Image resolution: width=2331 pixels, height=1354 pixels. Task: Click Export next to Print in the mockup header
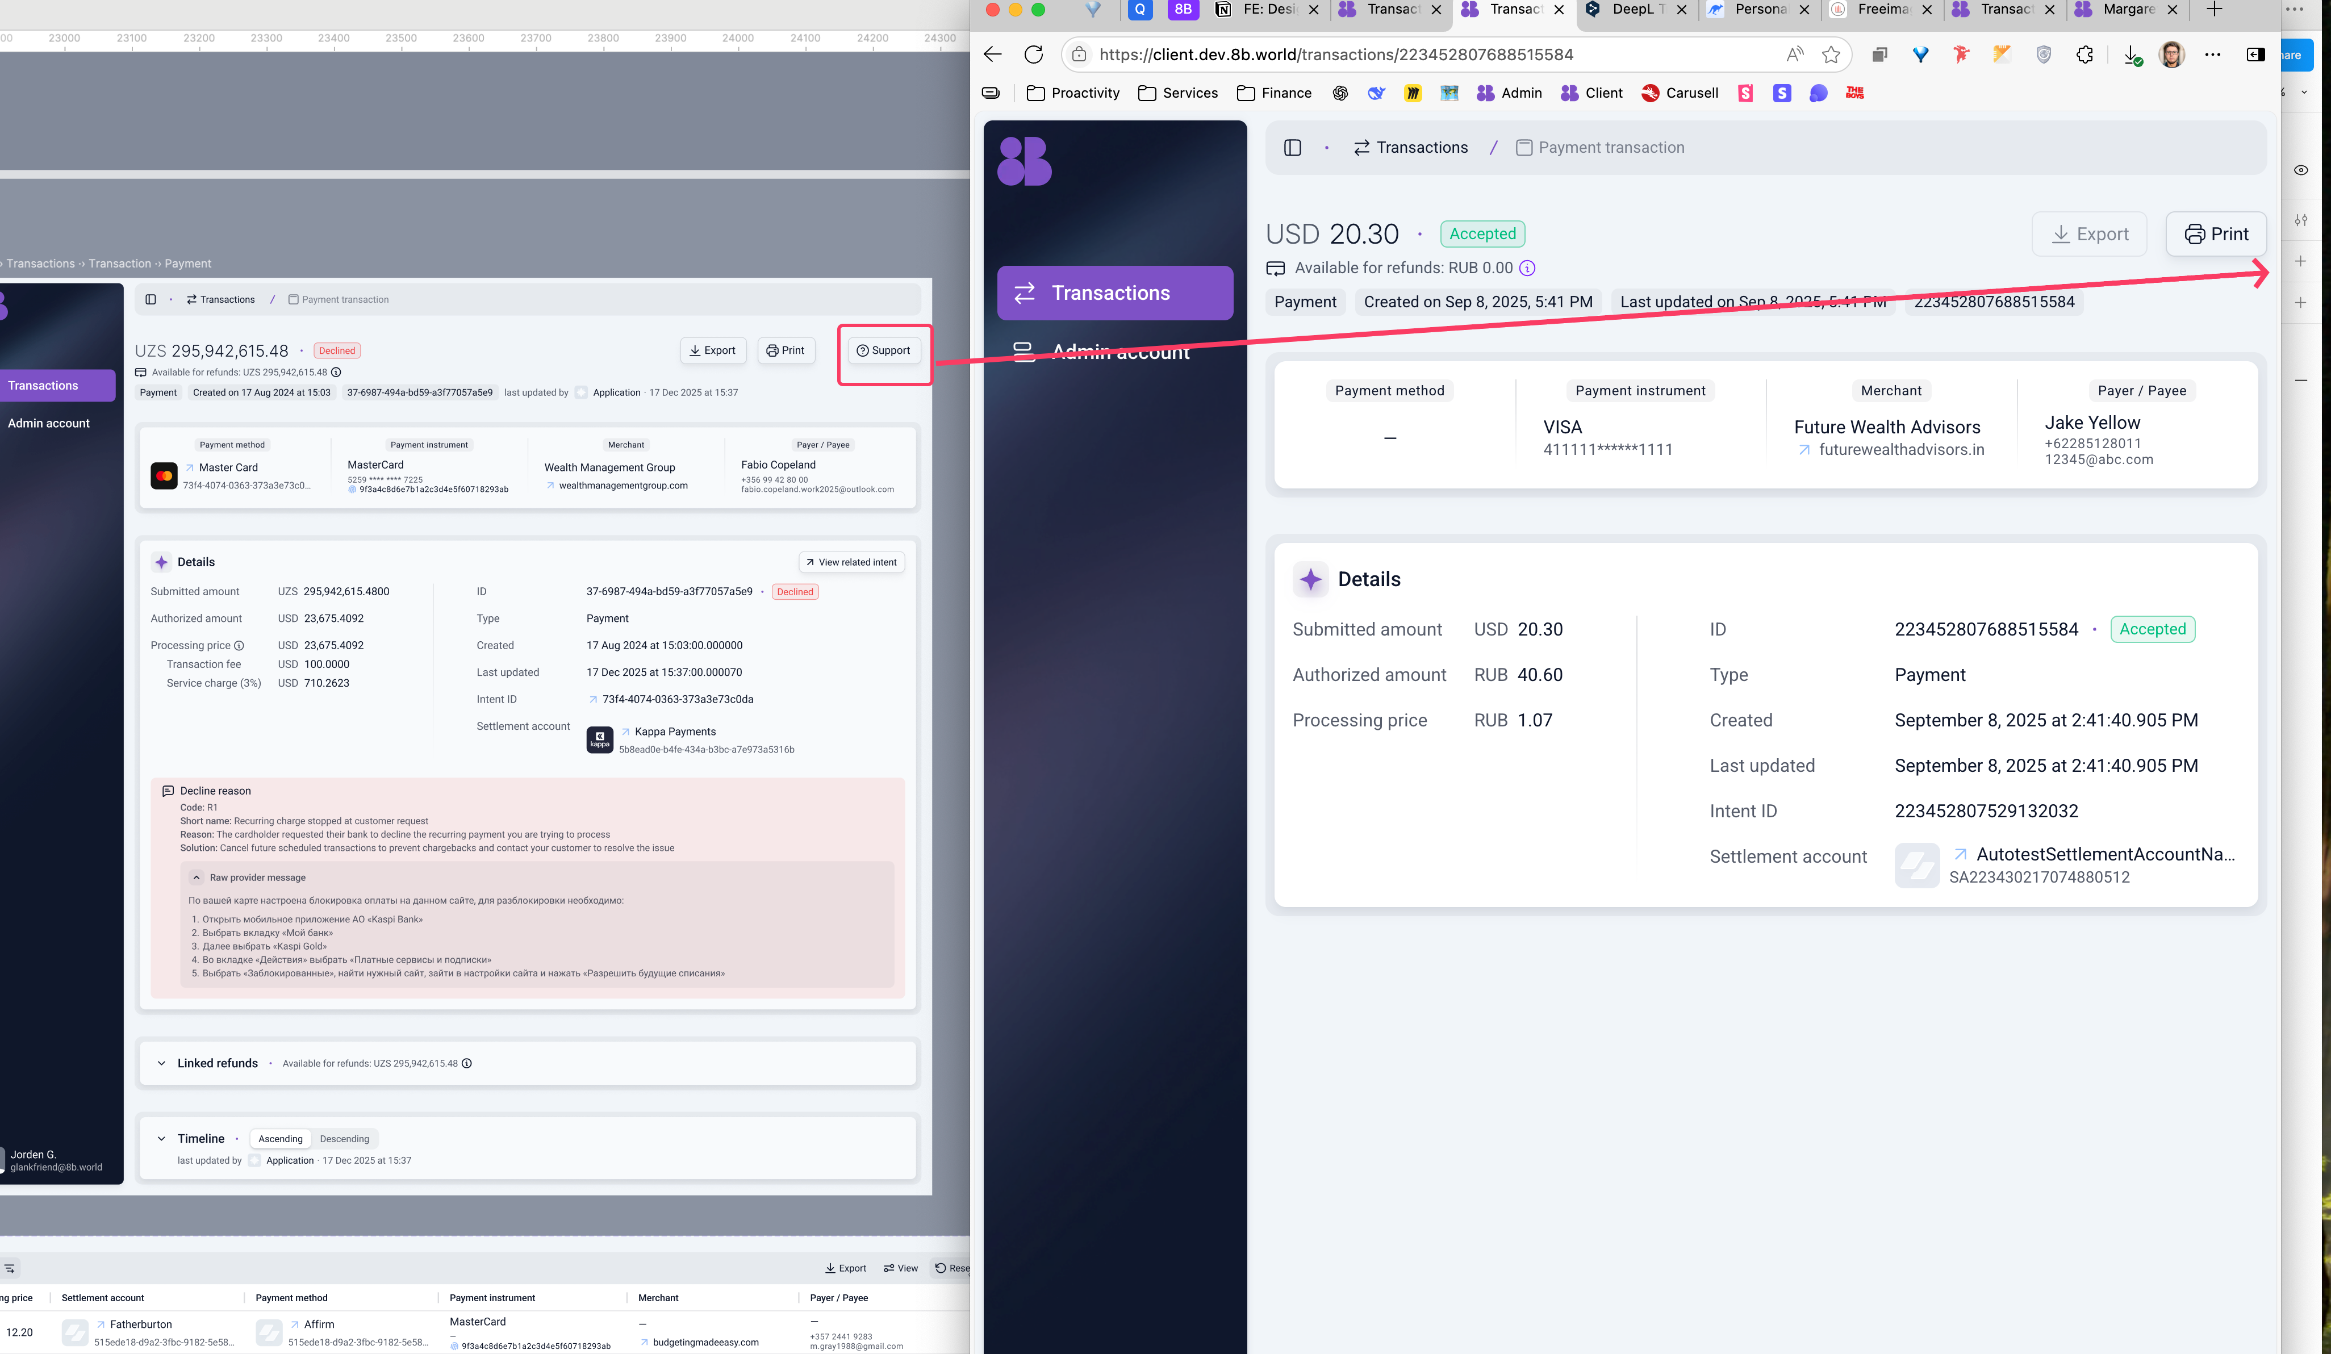click(x=712, y=350)
